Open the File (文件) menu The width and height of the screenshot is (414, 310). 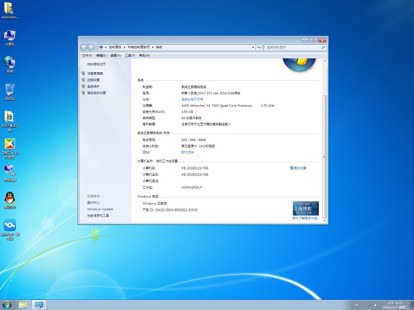click(x=86, y=56)
